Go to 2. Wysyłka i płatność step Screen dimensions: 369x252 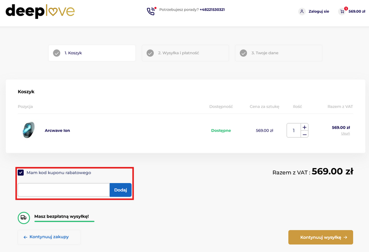(185, 53)
